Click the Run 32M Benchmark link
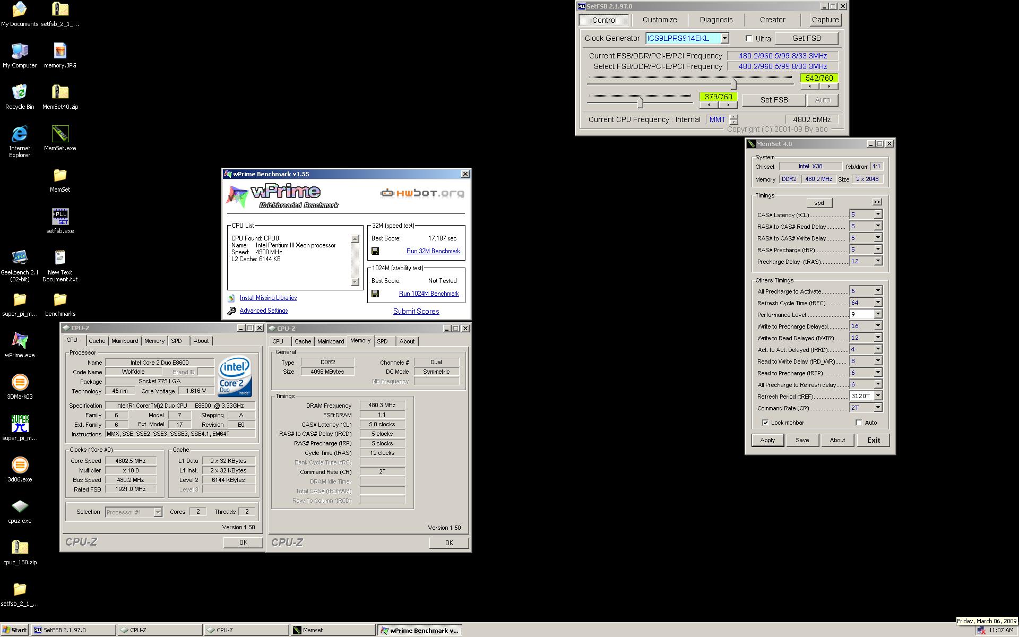 click(x=433, y=251)
